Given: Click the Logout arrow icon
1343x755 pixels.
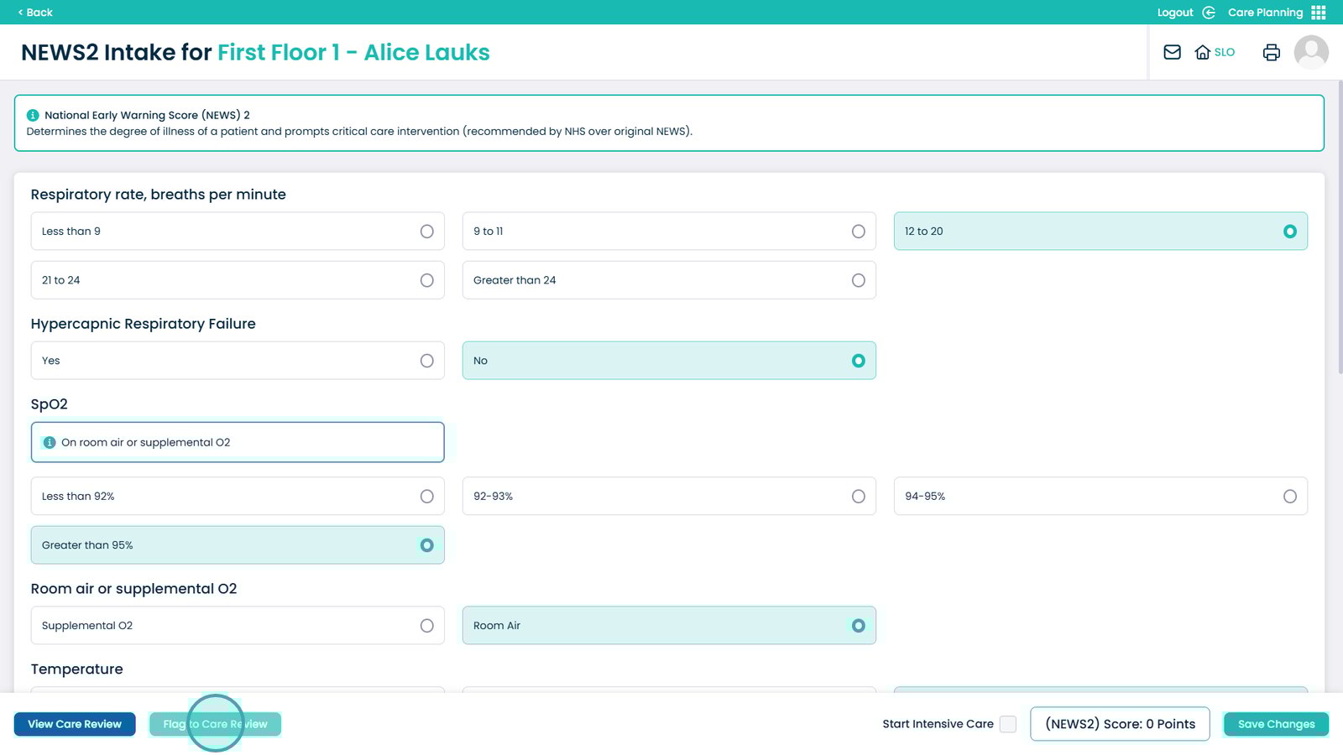Looking at the screenshot, I should (1209, 13).
